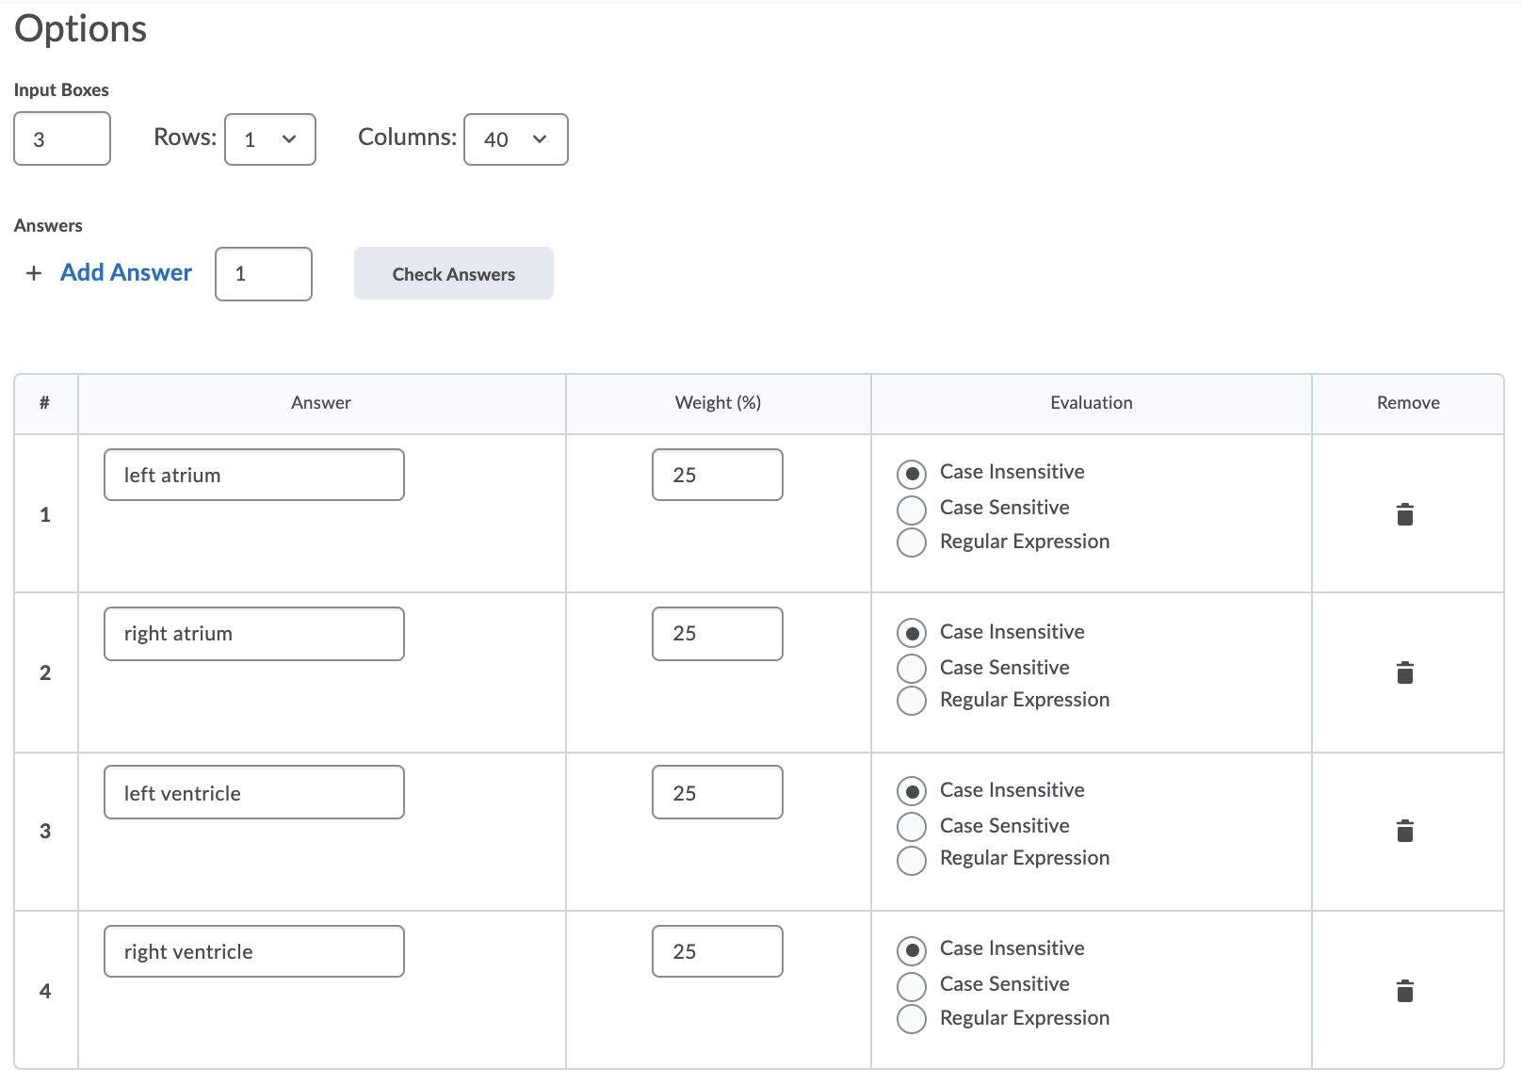The image size is (1522, 1085).
Task: Click the plus icon beside Add Answer
Action: point(34,273)
